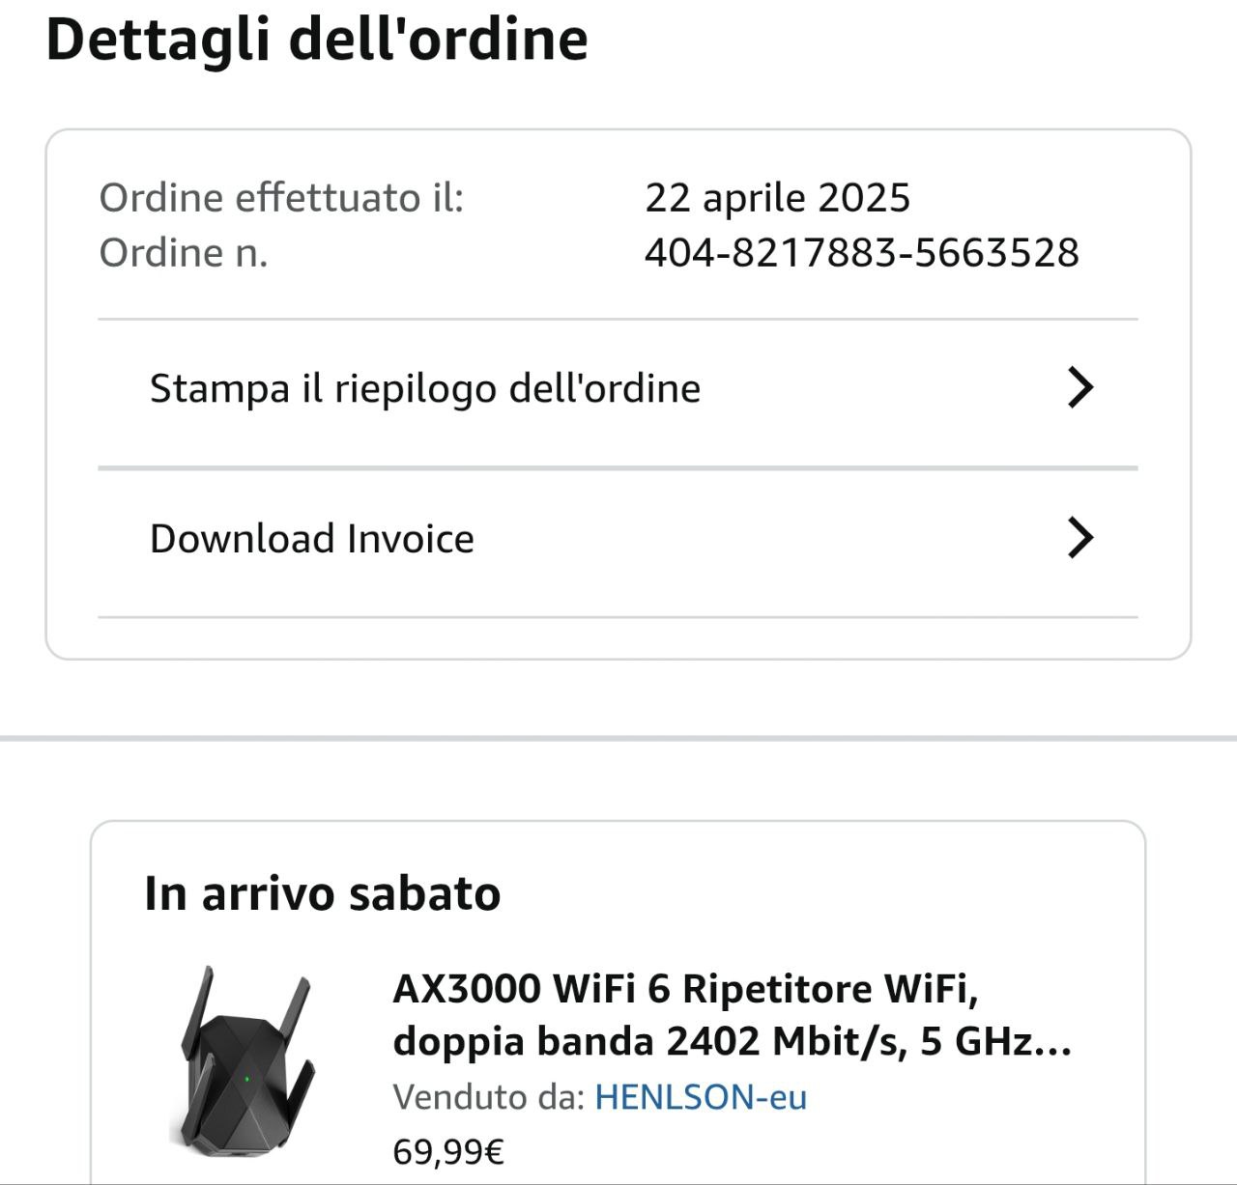Image resolution: width=1237 pixels, height=1185 pixels.
Task: Tap the empty area below Download Invoice
Action: coord(618,638)
